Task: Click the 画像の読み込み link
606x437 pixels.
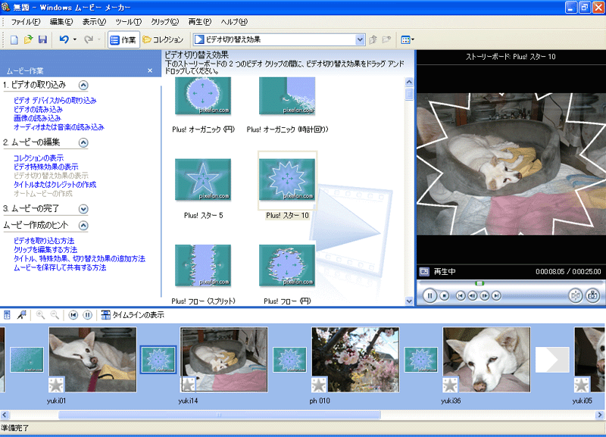Action: coord(37,118)
